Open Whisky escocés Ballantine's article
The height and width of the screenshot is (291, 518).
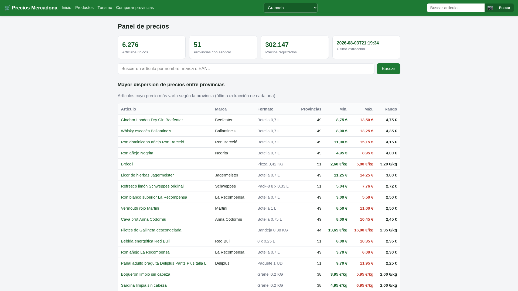[x=146, y=131]
